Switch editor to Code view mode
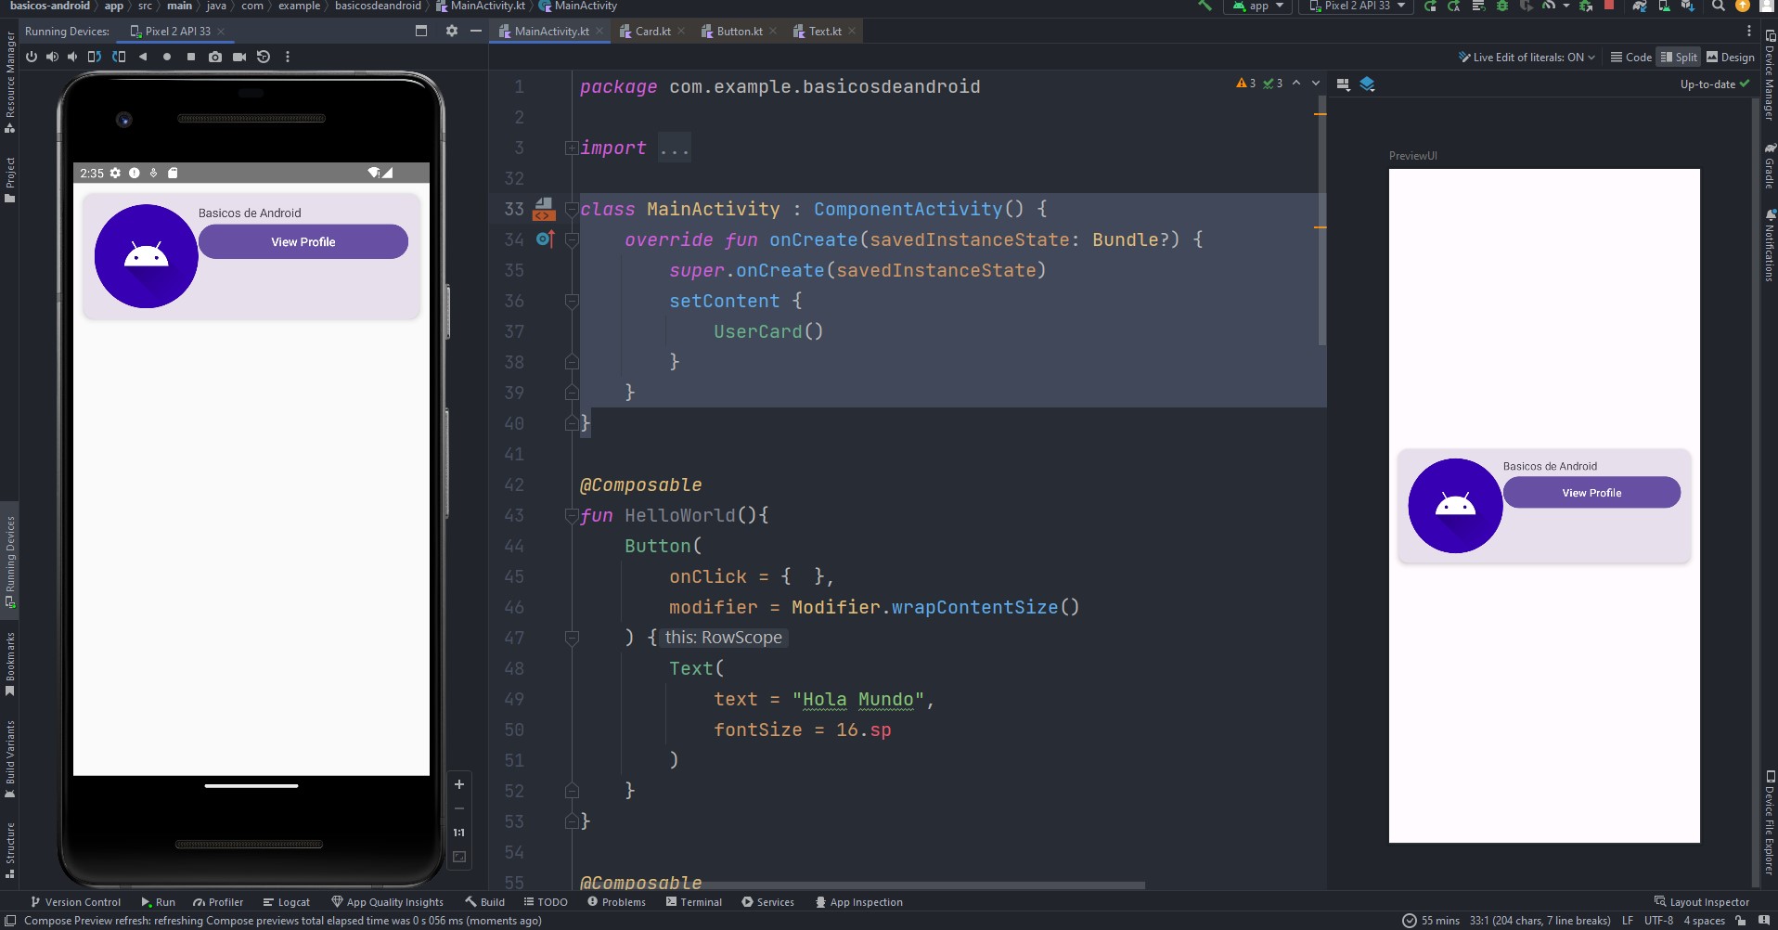1778x930 pixels. [x=1630, y=57]
